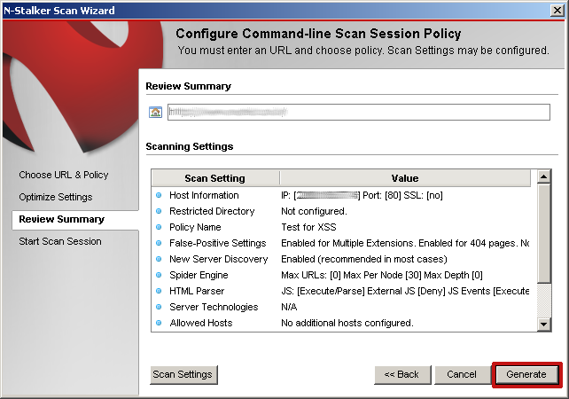Select the New Server Discovery row label
Screen dimensions: 569x399
218,259
